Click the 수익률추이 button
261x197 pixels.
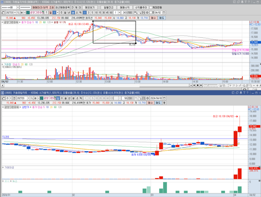tap(141, 7)
